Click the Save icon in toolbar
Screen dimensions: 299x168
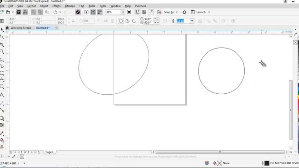[19, 12]
